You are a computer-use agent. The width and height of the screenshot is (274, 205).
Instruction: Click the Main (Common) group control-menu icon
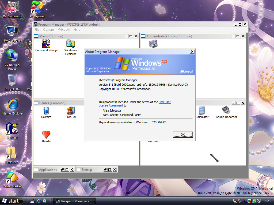[36, 36]
